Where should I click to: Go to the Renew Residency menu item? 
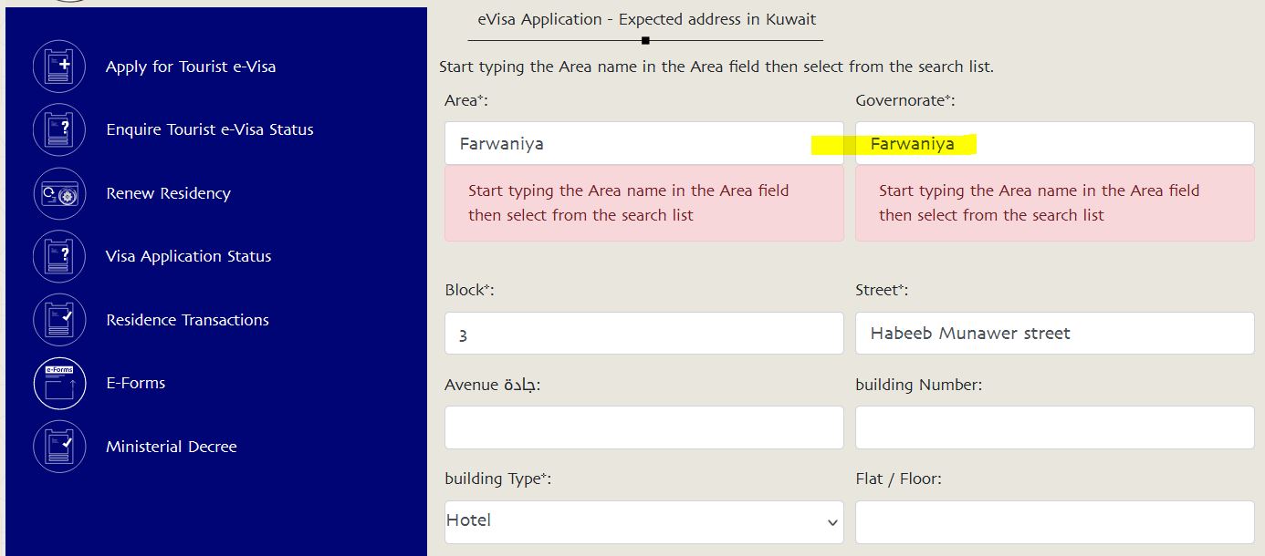tap(168, 193)
